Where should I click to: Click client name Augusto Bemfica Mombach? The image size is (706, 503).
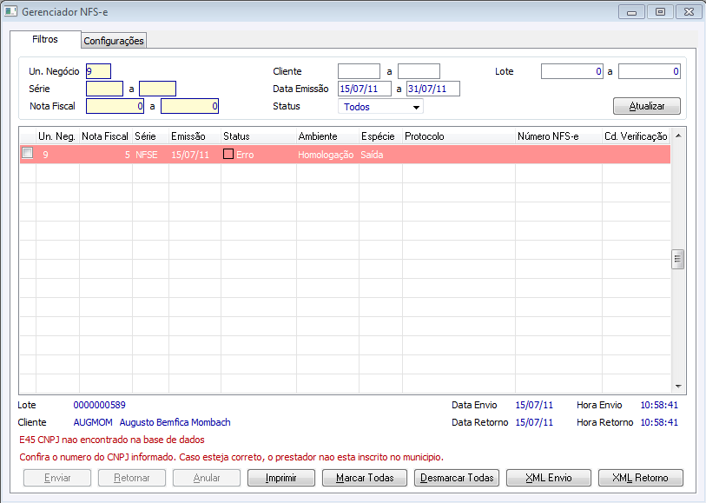tap(175, 422)
